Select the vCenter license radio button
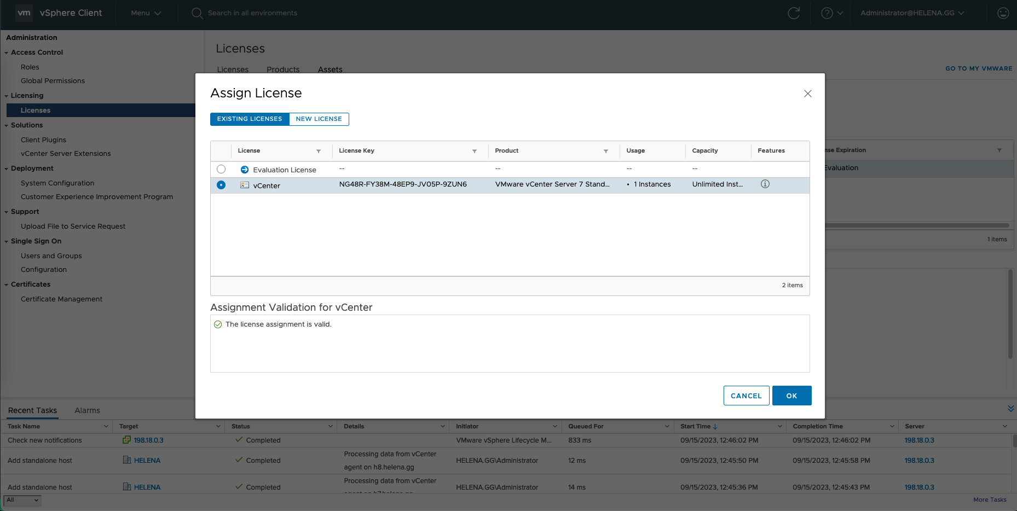Viewport: 1017px width, 511px height. point(221,185)
